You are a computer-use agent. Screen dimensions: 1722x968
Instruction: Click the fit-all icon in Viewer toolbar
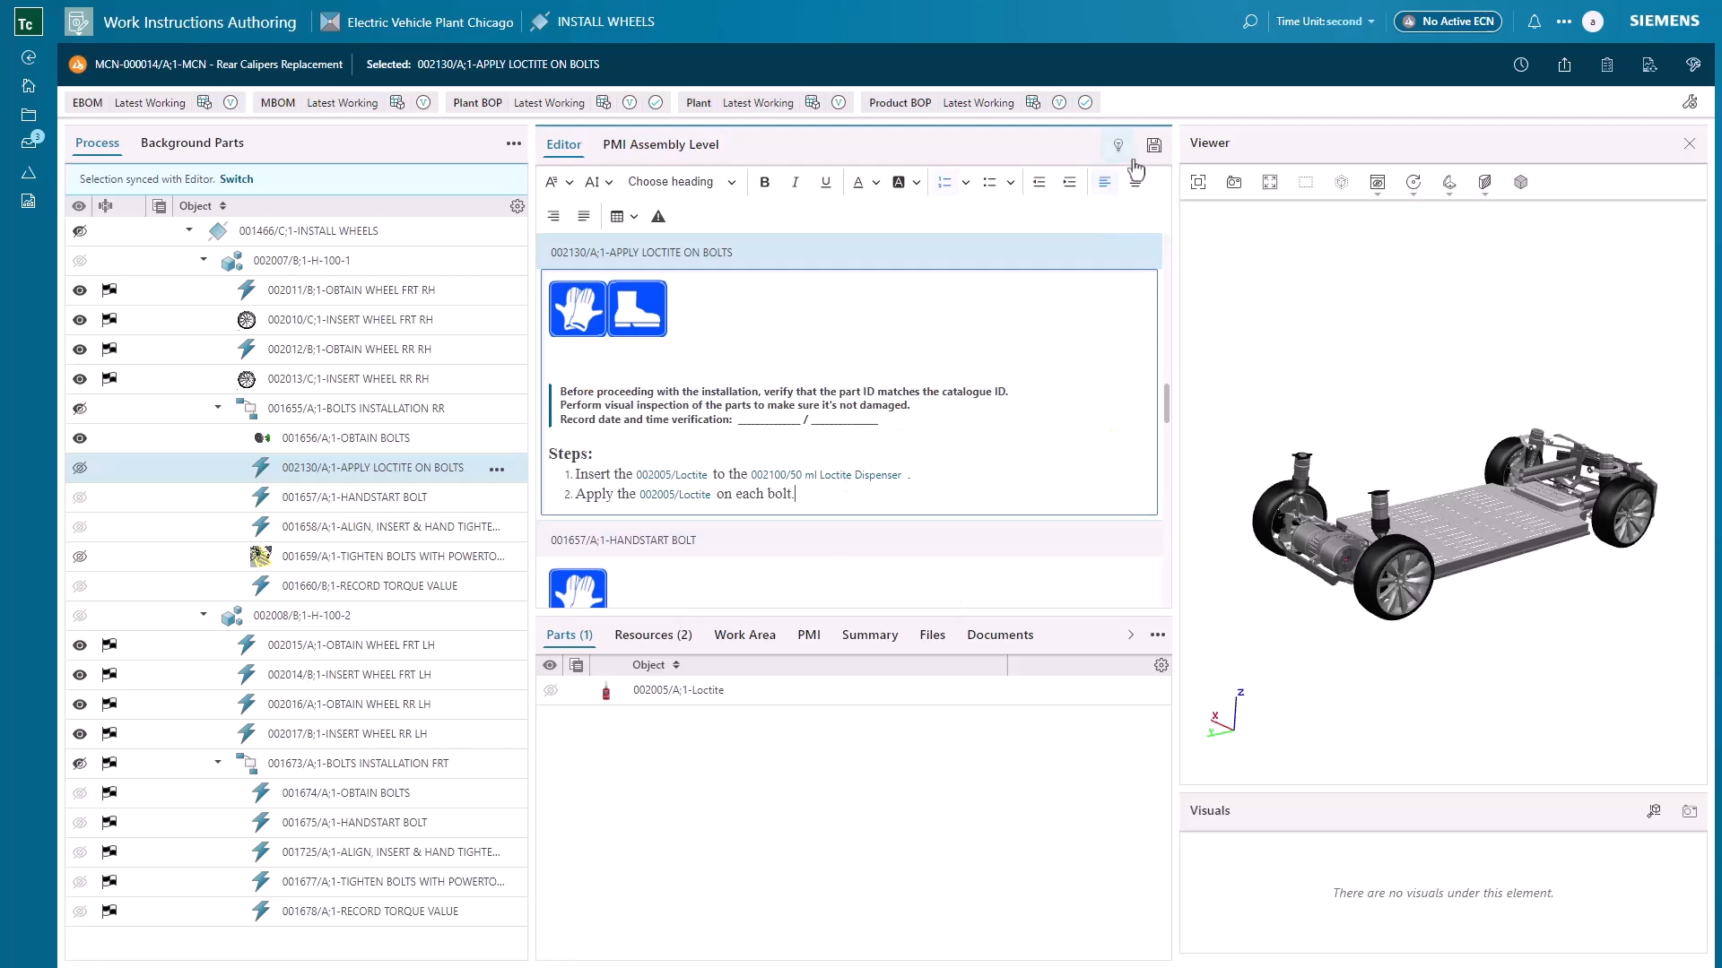coord(1198,182)
